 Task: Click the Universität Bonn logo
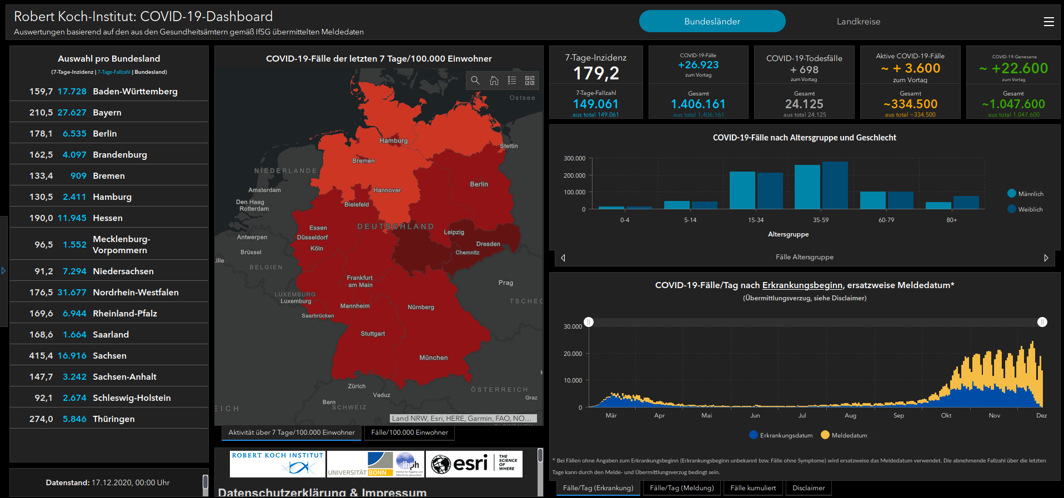tap(360, 464)
